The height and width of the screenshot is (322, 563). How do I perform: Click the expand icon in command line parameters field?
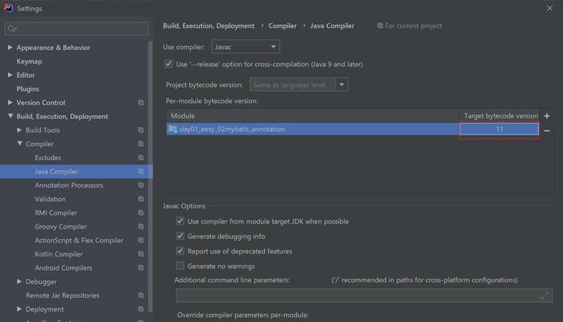[544, 295]
